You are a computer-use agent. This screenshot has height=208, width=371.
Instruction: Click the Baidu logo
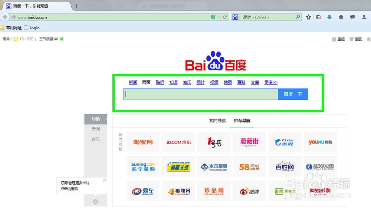[x=216, y=61]
